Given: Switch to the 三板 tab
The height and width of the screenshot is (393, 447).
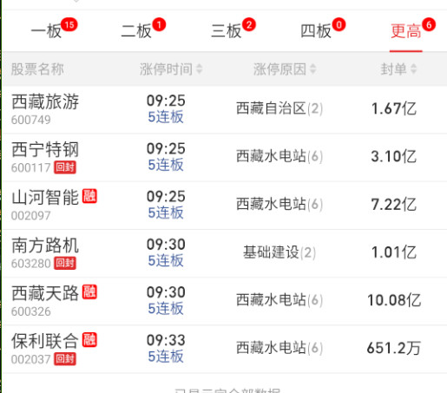Looking at the screenshot, I should click(227, 30).
